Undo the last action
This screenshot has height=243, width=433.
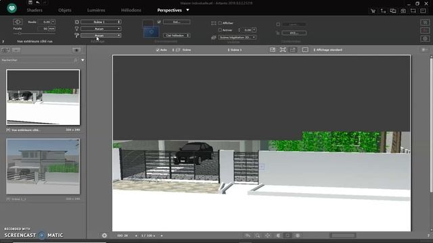pos(38,3)
